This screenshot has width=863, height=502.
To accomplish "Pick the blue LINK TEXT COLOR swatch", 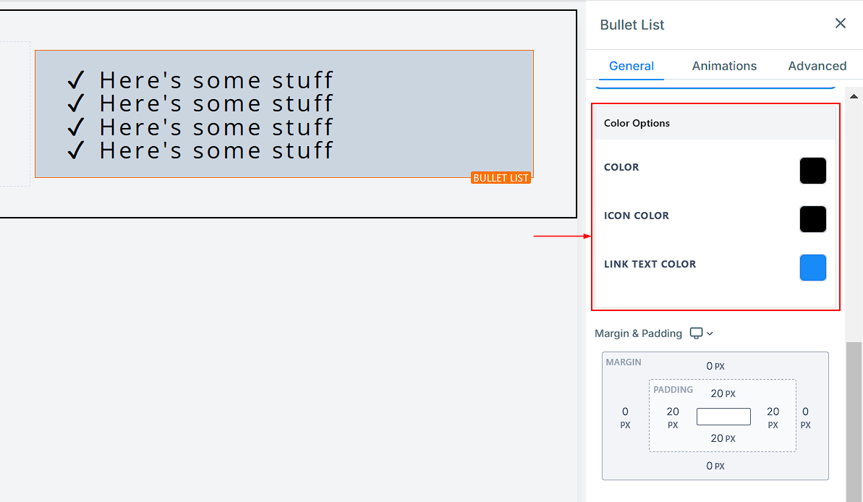I will [812, 268].
